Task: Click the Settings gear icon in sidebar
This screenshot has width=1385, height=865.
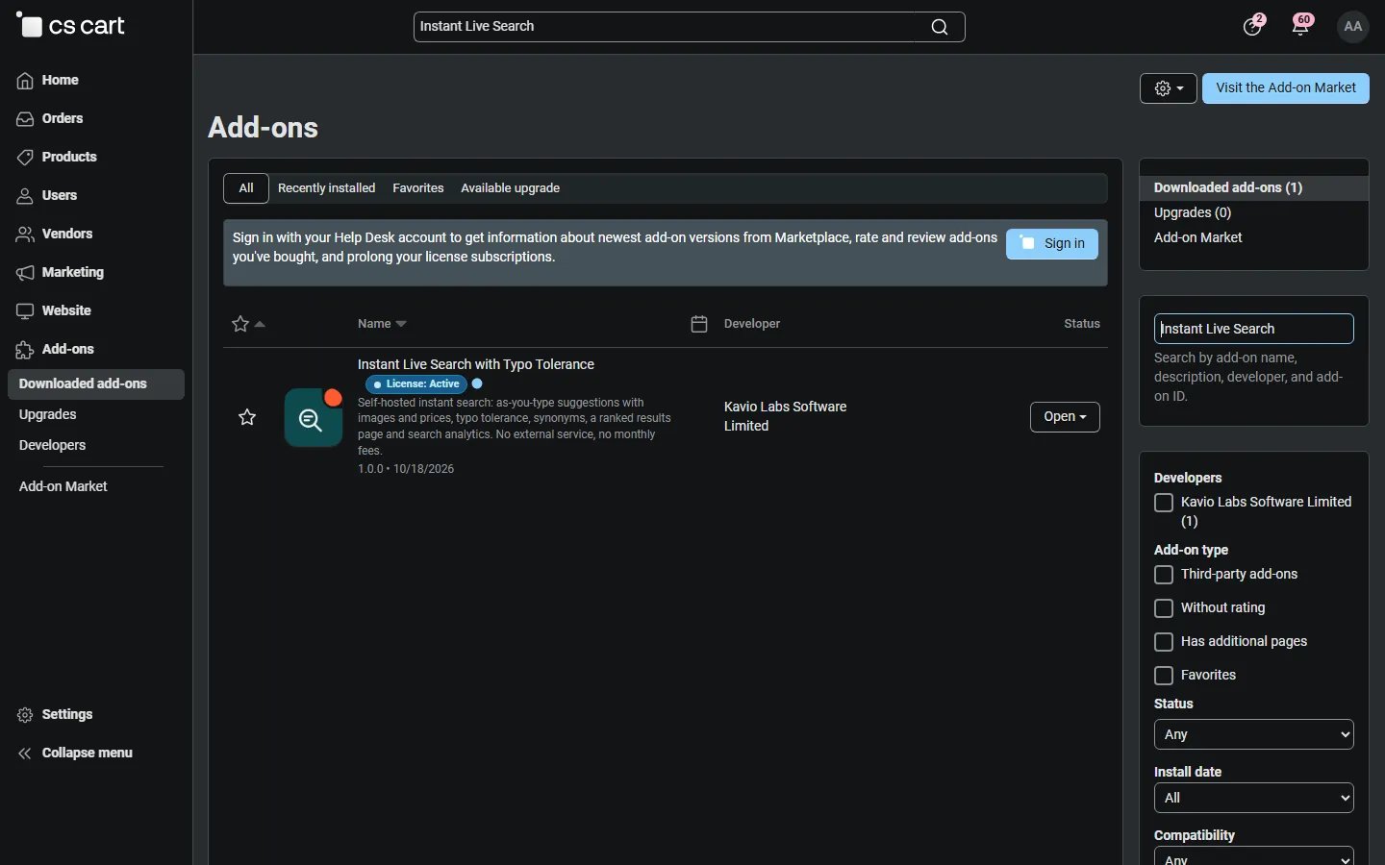Action: coord(25,715)
